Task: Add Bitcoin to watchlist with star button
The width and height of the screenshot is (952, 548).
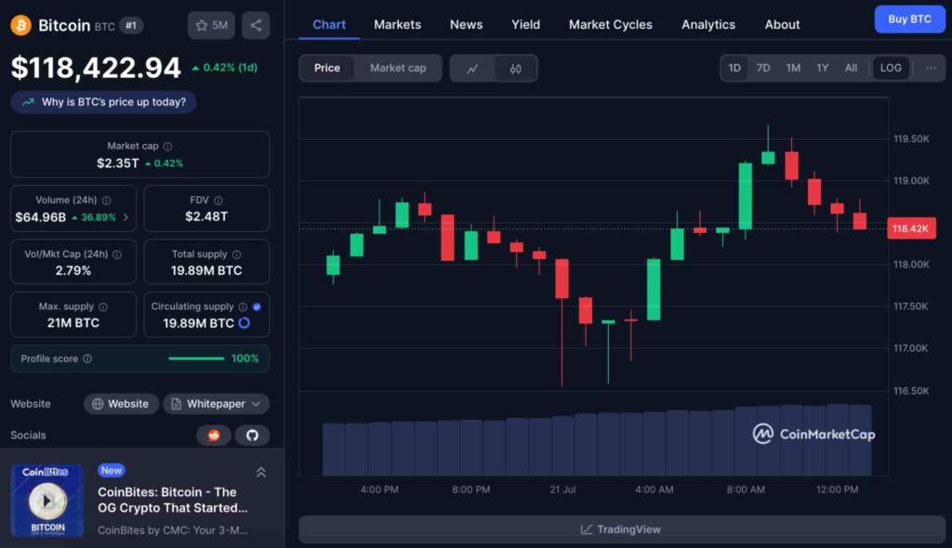Action: coord(211,25)
